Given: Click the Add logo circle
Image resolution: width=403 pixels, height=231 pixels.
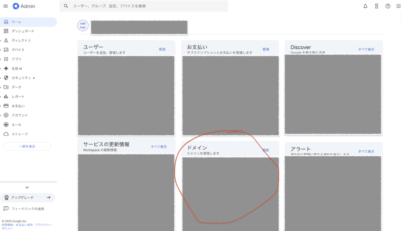Looking at the screenshot, I should [83, 25].
